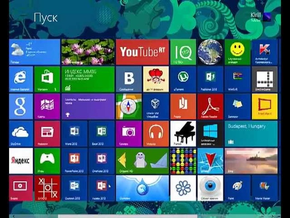Screen dimensions: 290x218
Task: Open the orange Reader tile
Action: (x=183, y=106)
